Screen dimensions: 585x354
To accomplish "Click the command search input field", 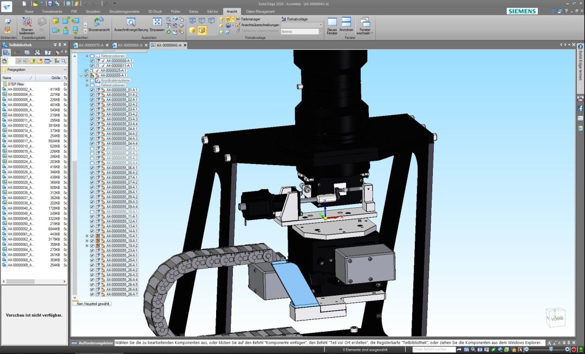I will click(x=434, y=350).
